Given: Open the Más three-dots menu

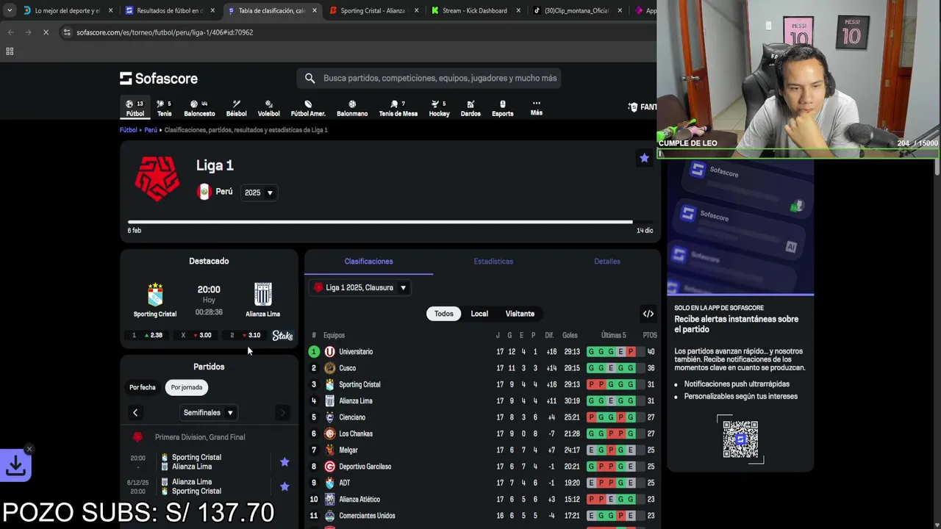Looking at the screenshot, I should click(x=537, y=107).
